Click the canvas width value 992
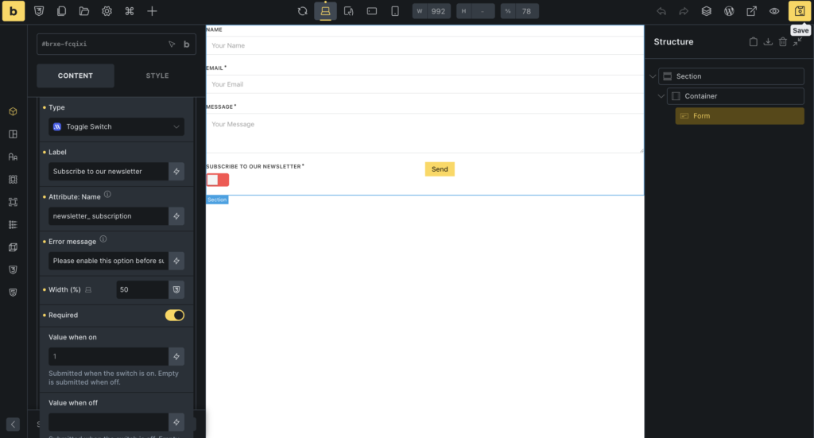Image resolution: width=814 pixels, height=438 pixels. [438, 11]
